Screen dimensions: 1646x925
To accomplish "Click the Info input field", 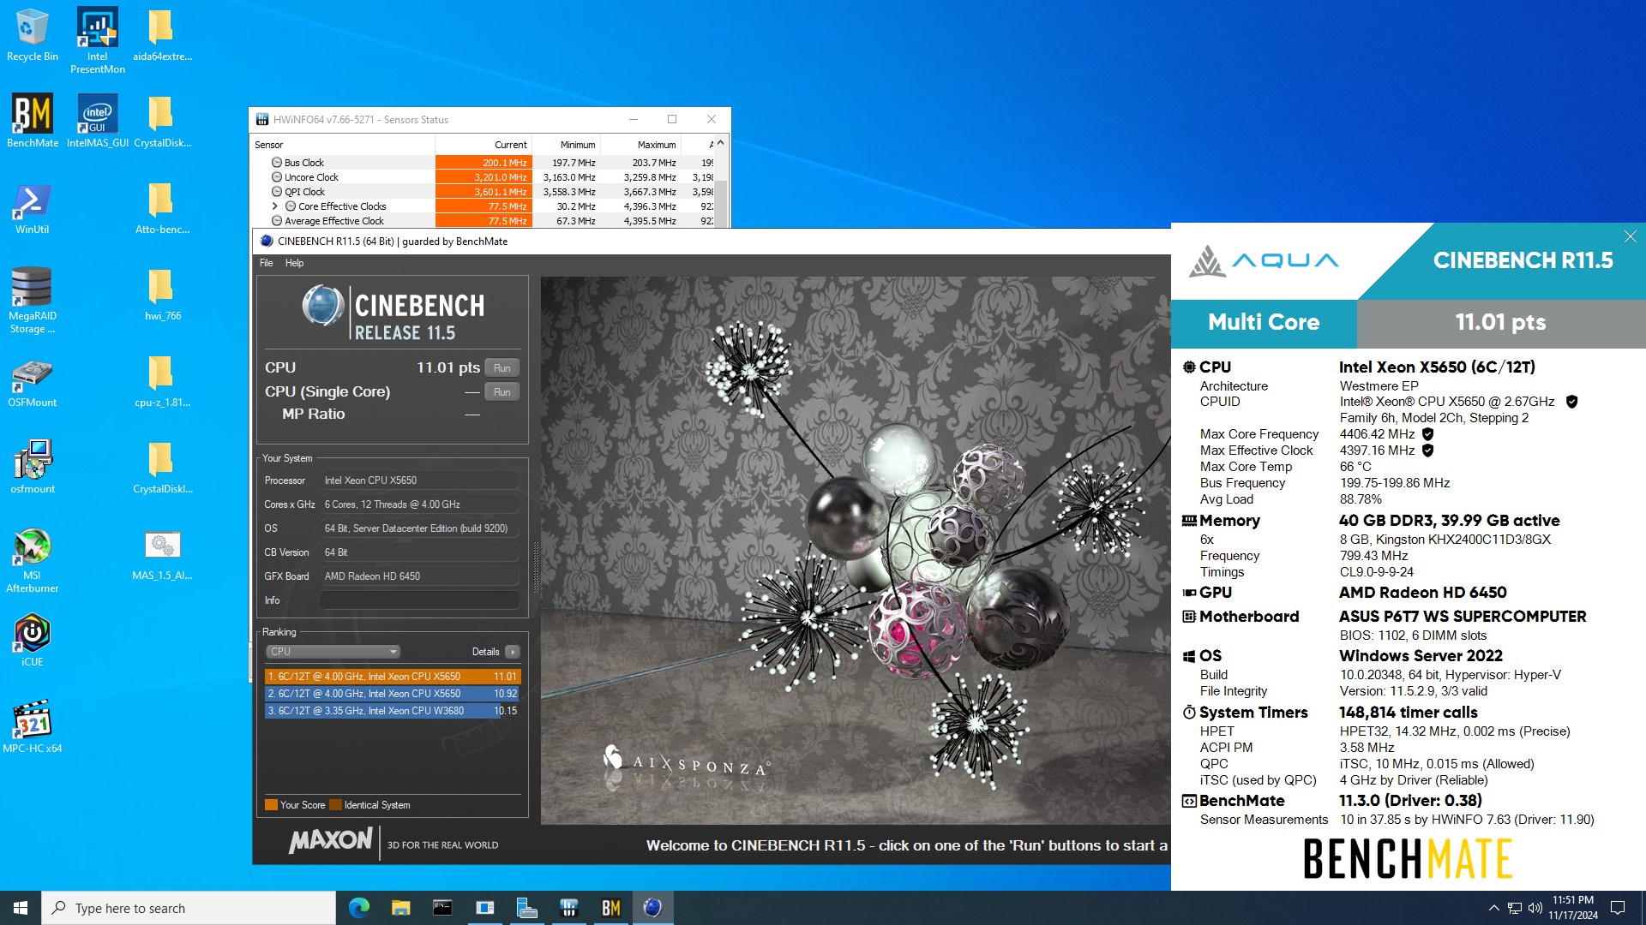I will pyautogui.click(x=419, y=600).
